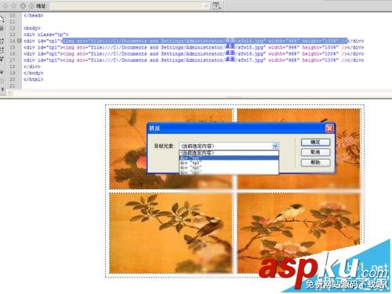Screen dimensions: 392x294
Task: Click the home icon beside 地址
Action: (x=31, y=5)
